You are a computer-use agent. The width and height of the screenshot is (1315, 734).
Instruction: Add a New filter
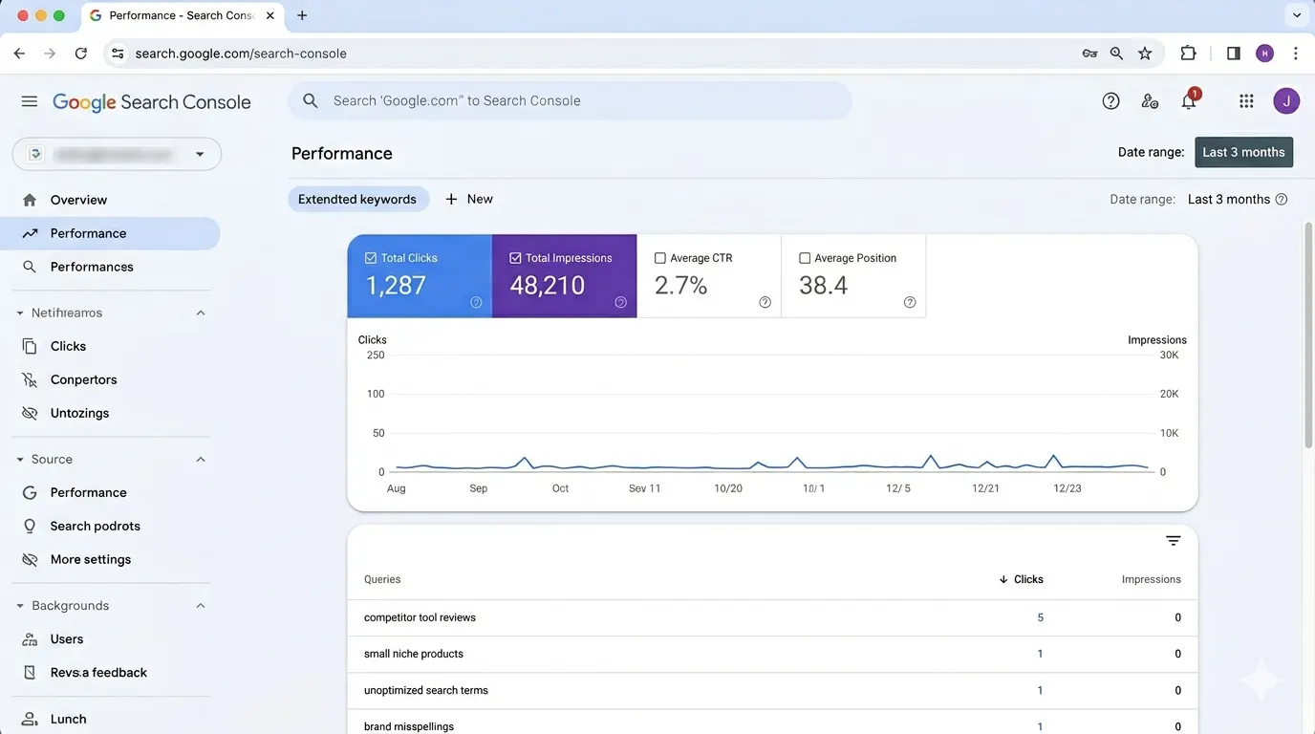click(x=468, y=199)
